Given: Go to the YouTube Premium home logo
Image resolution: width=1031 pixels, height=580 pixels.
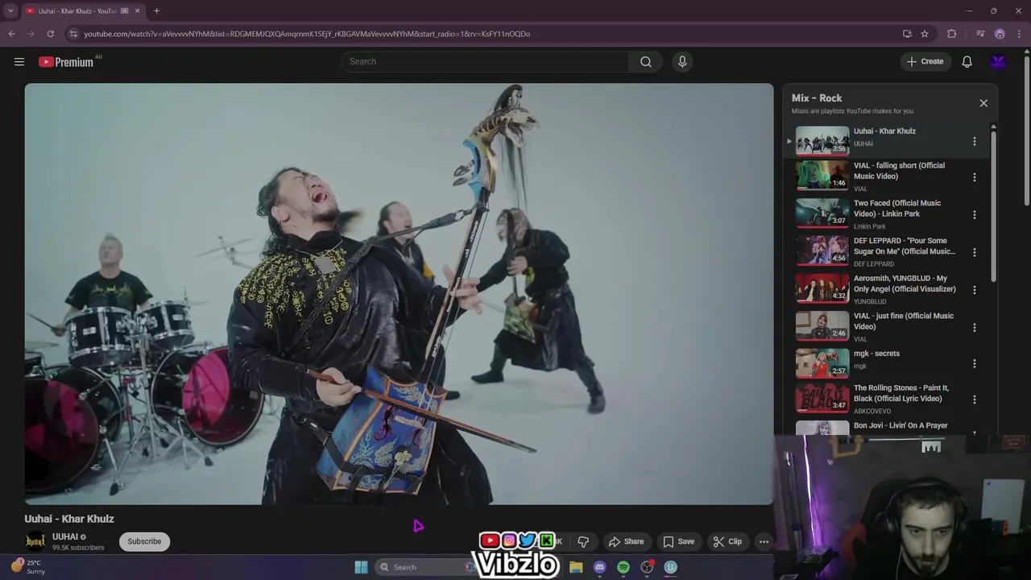Looking at the screenshot, I should pos(66,62).
